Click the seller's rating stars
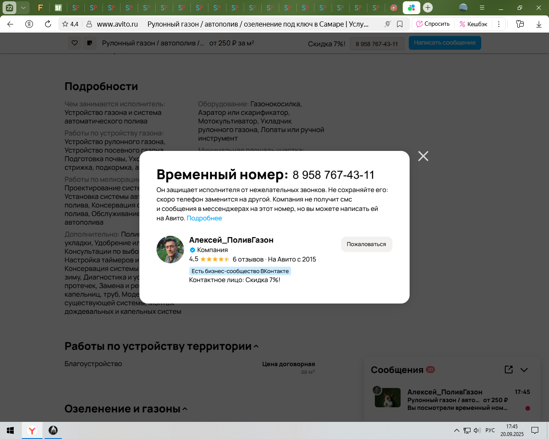 pos(215,259)
